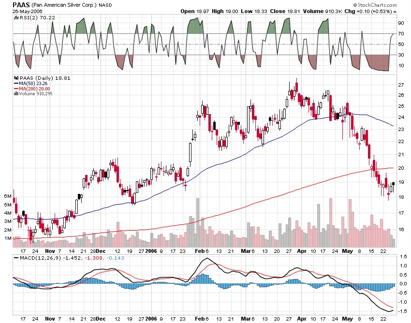Click the 2006 label under the price panel
Image resolution: width=411 pixels, height=323 pixels.
(151, 251)
